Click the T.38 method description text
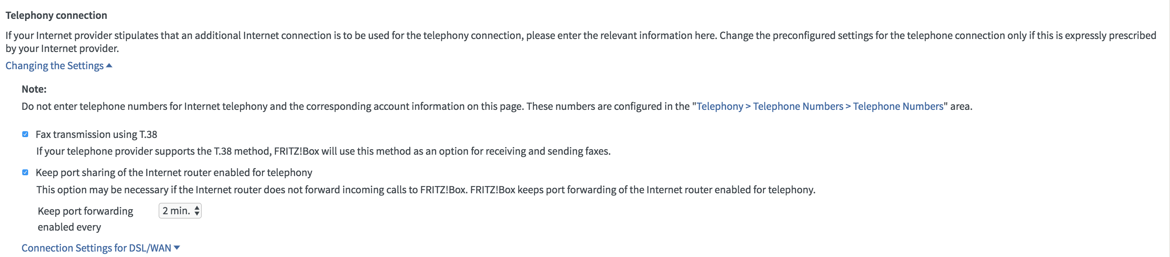The image size is (1170, 257). [323, 151]
